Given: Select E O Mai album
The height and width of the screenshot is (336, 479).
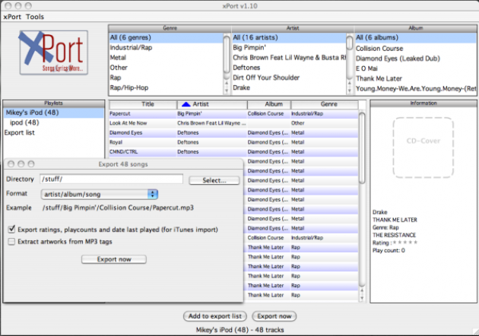Looking at the screenshot, I should (x=415, y=68).
